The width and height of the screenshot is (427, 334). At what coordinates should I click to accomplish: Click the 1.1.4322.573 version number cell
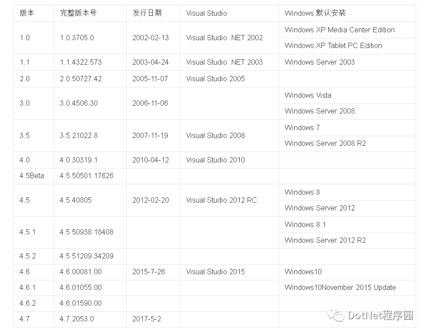click(x=90, y=62)
